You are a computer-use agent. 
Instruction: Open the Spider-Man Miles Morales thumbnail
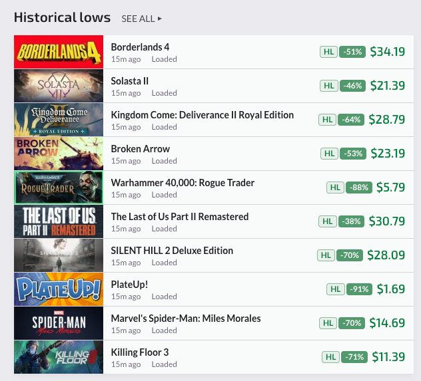pos(59,323)
